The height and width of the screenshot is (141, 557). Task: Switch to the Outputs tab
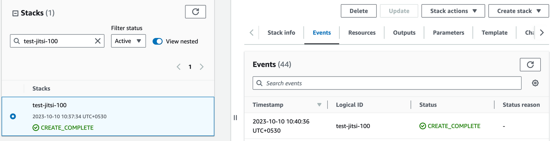(404, 33)
